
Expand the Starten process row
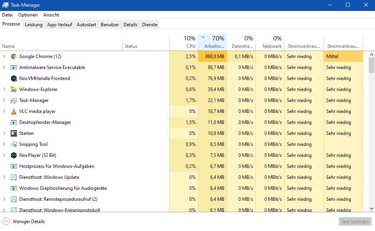4,133
